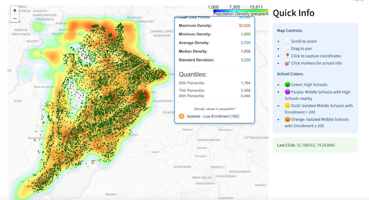This screenshot has width=369, height=200.
Task: Click the JAMMU AND KASHMIR map label
Action: pos(162,34)
